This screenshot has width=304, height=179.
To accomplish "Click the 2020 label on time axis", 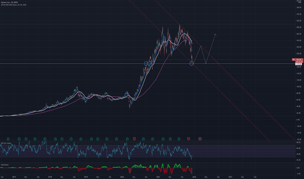I will pos(122,177).
